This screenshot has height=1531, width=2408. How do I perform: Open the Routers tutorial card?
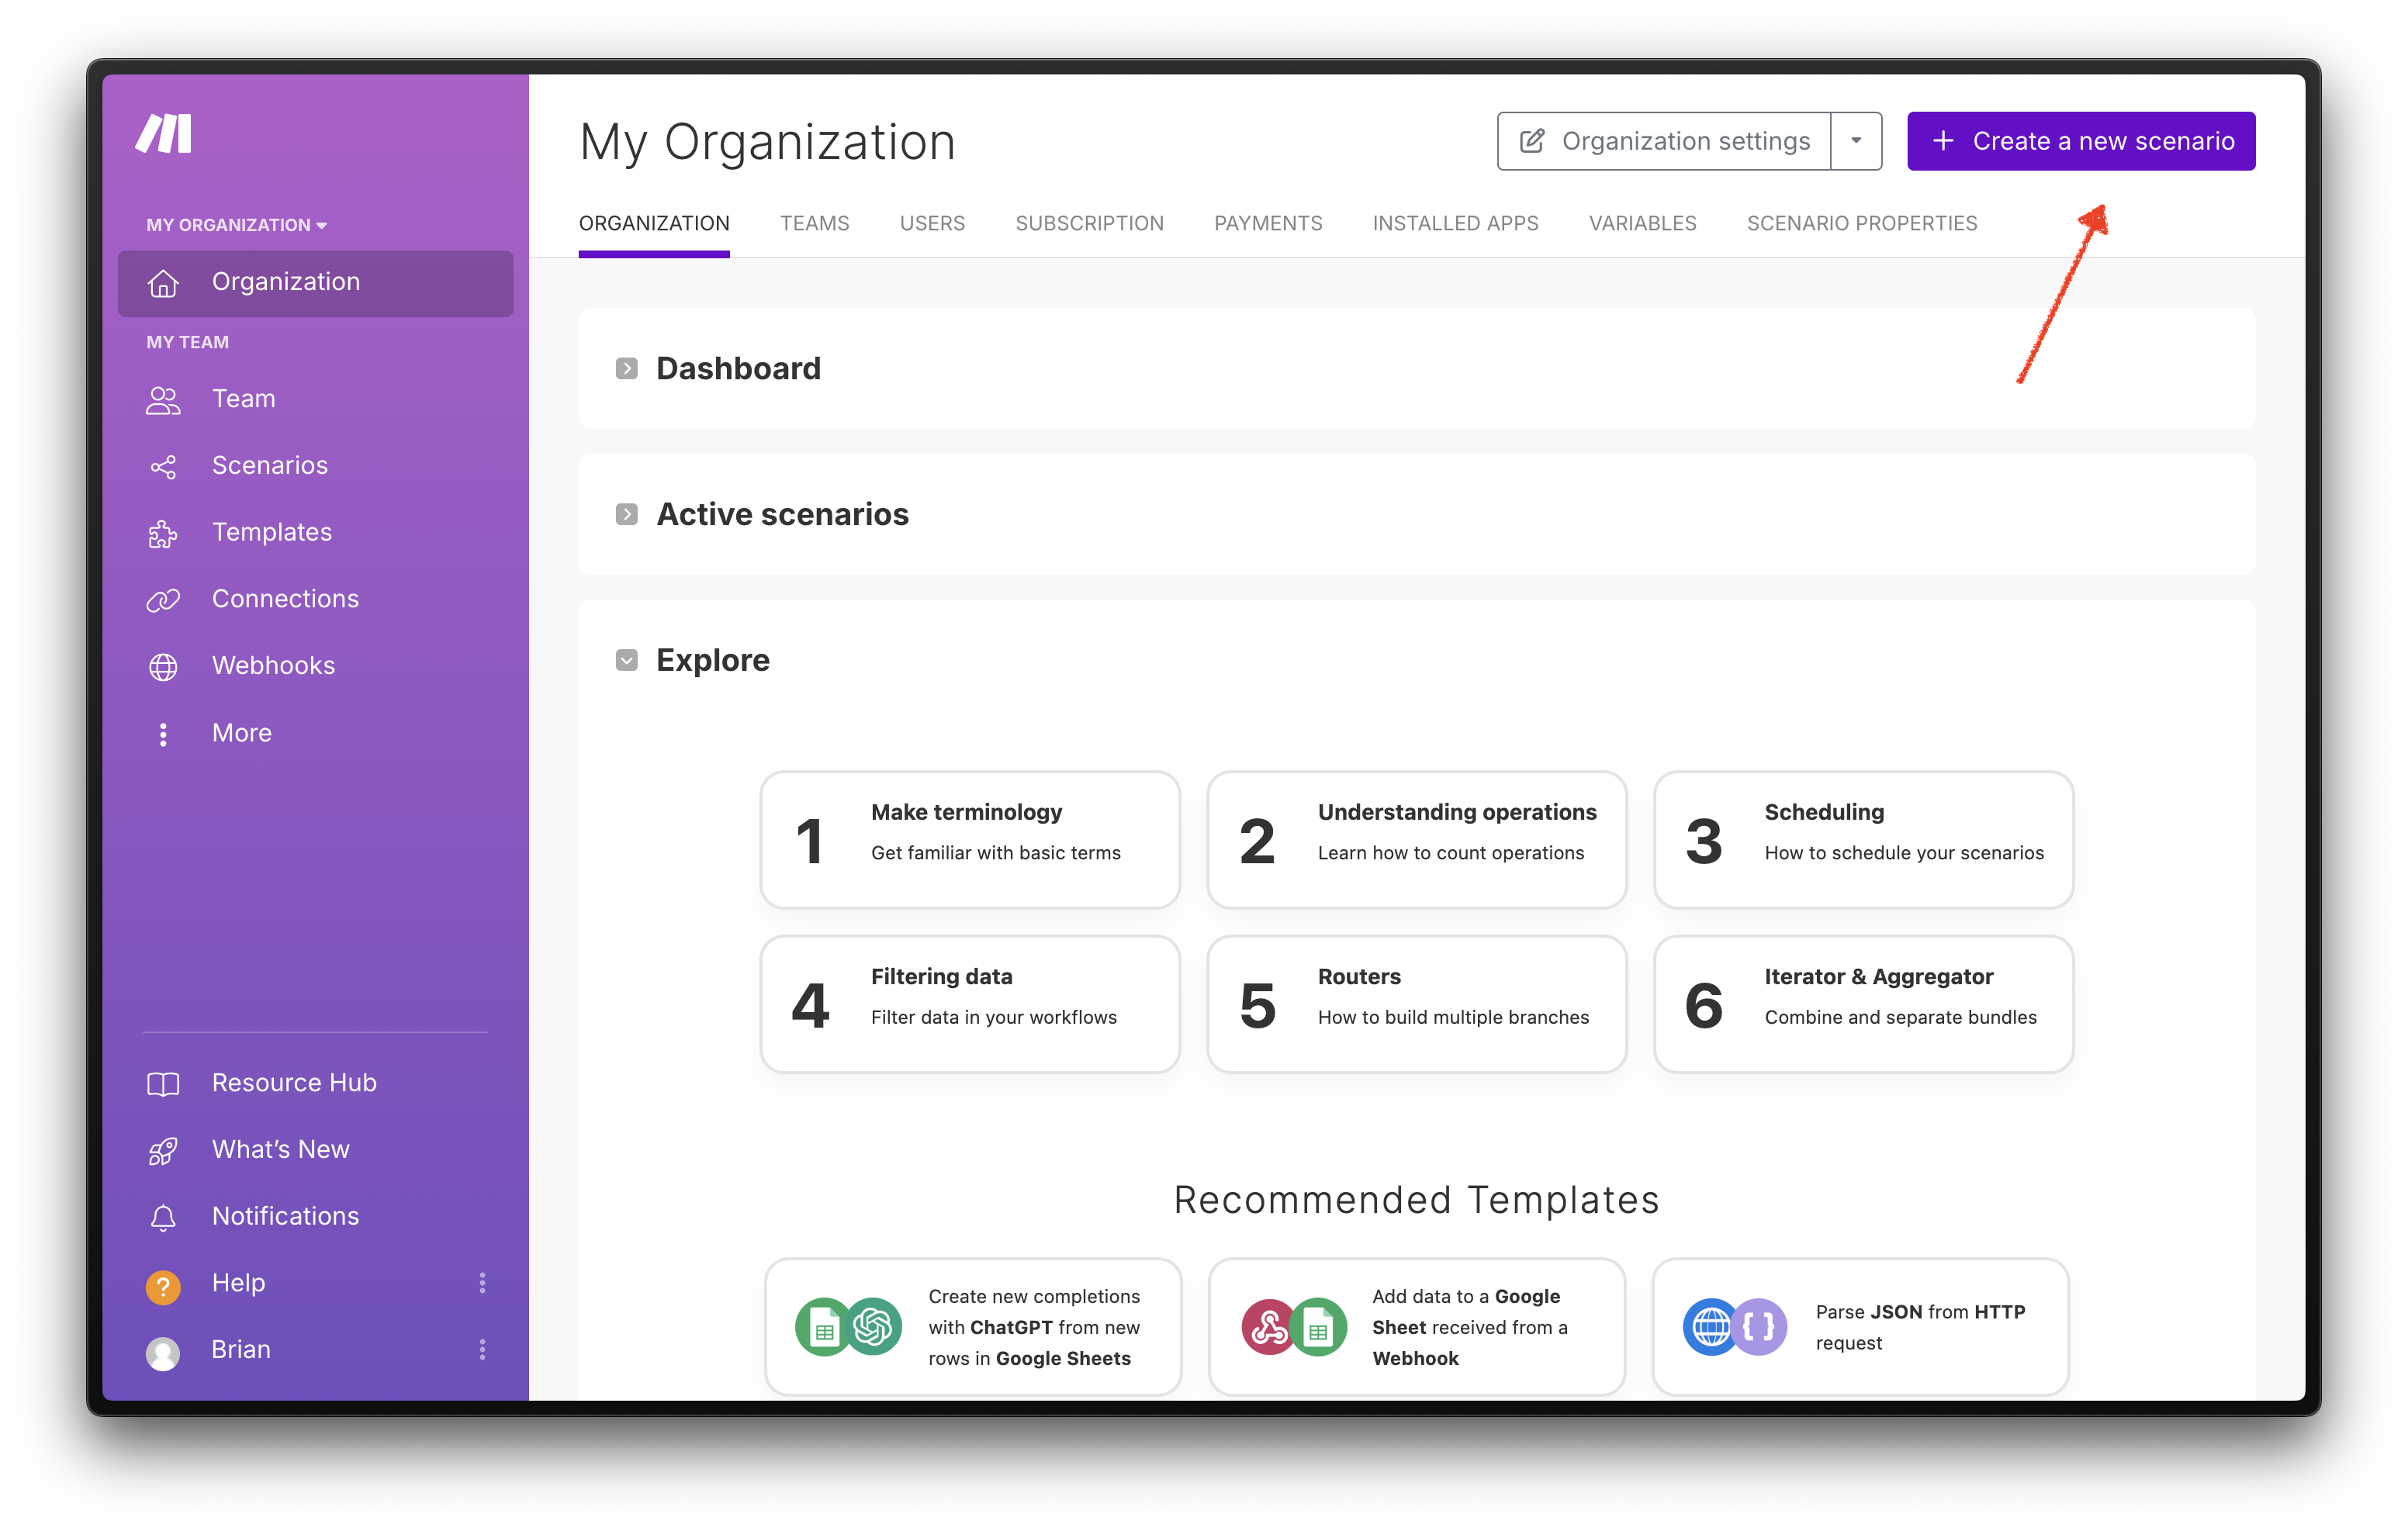click(x=1416, y=1003)
